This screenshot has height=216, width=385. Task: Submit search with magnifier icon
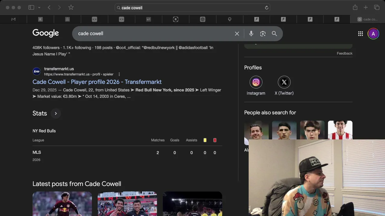[x=274, y=34]
